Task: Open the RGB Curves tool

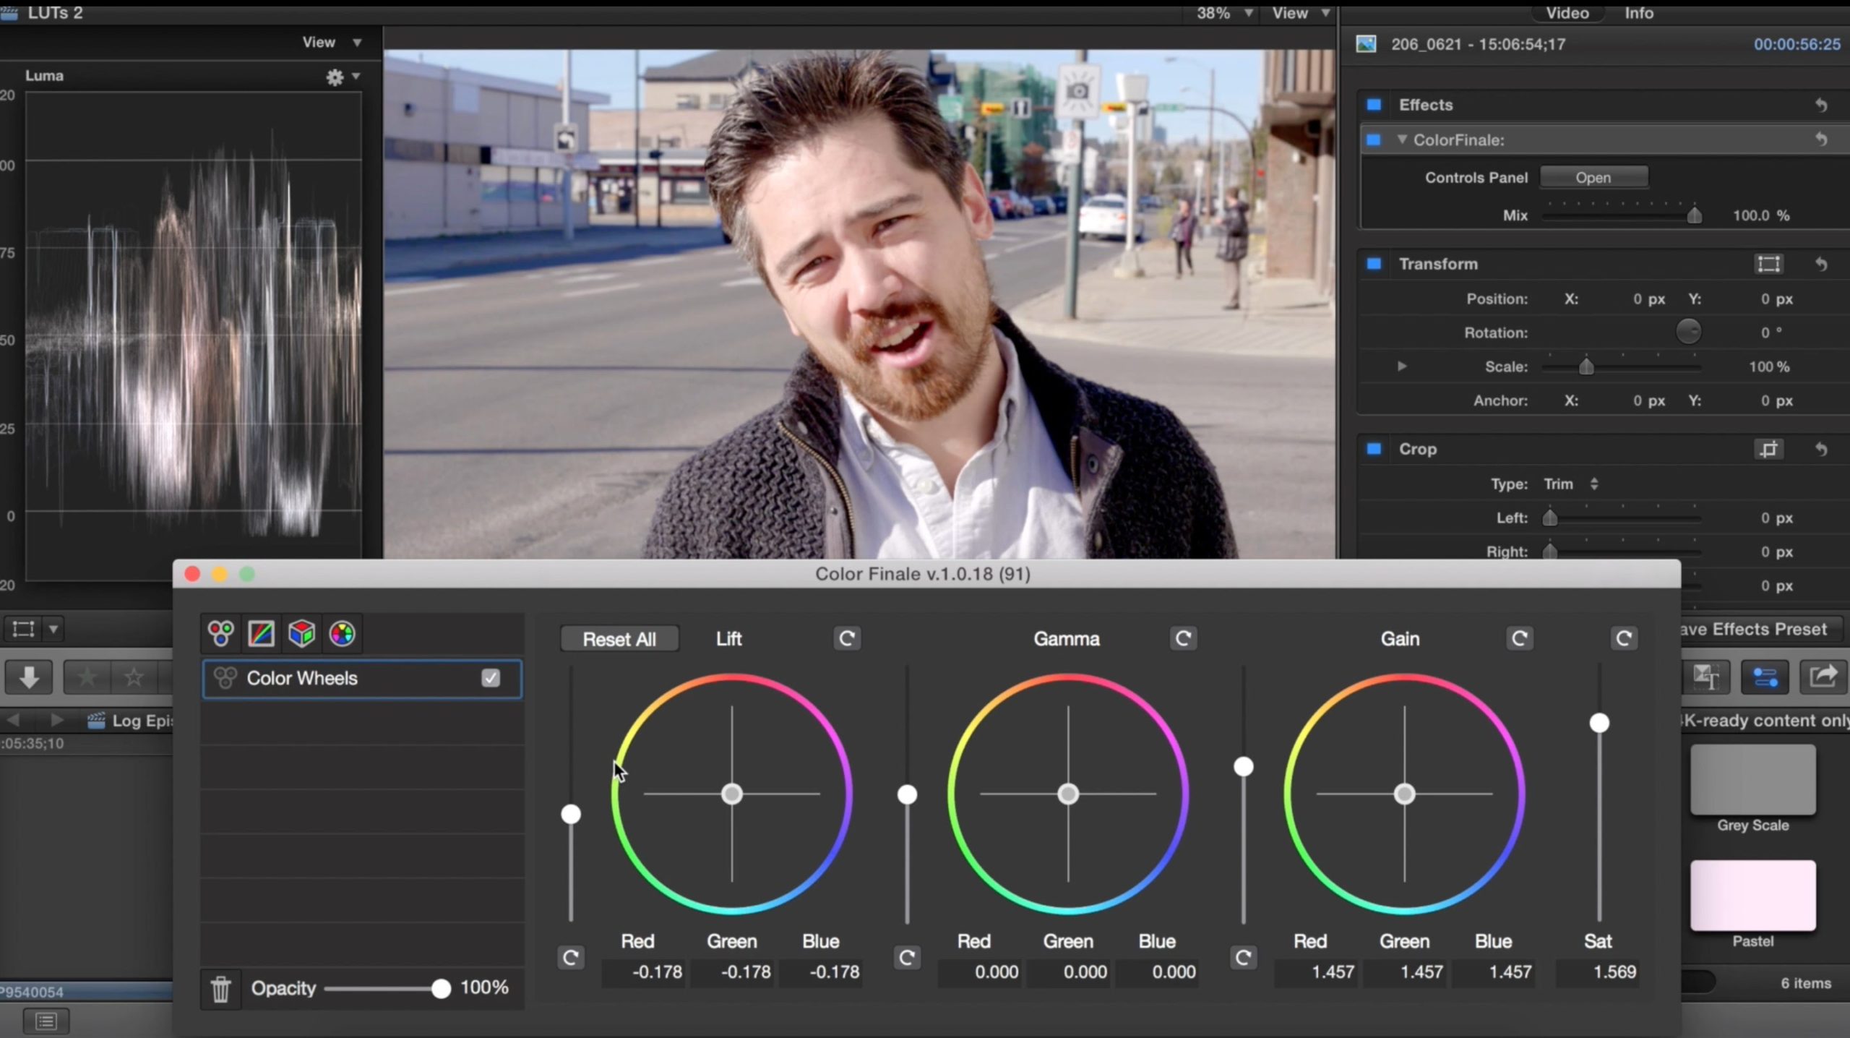Action: point(260,634)
